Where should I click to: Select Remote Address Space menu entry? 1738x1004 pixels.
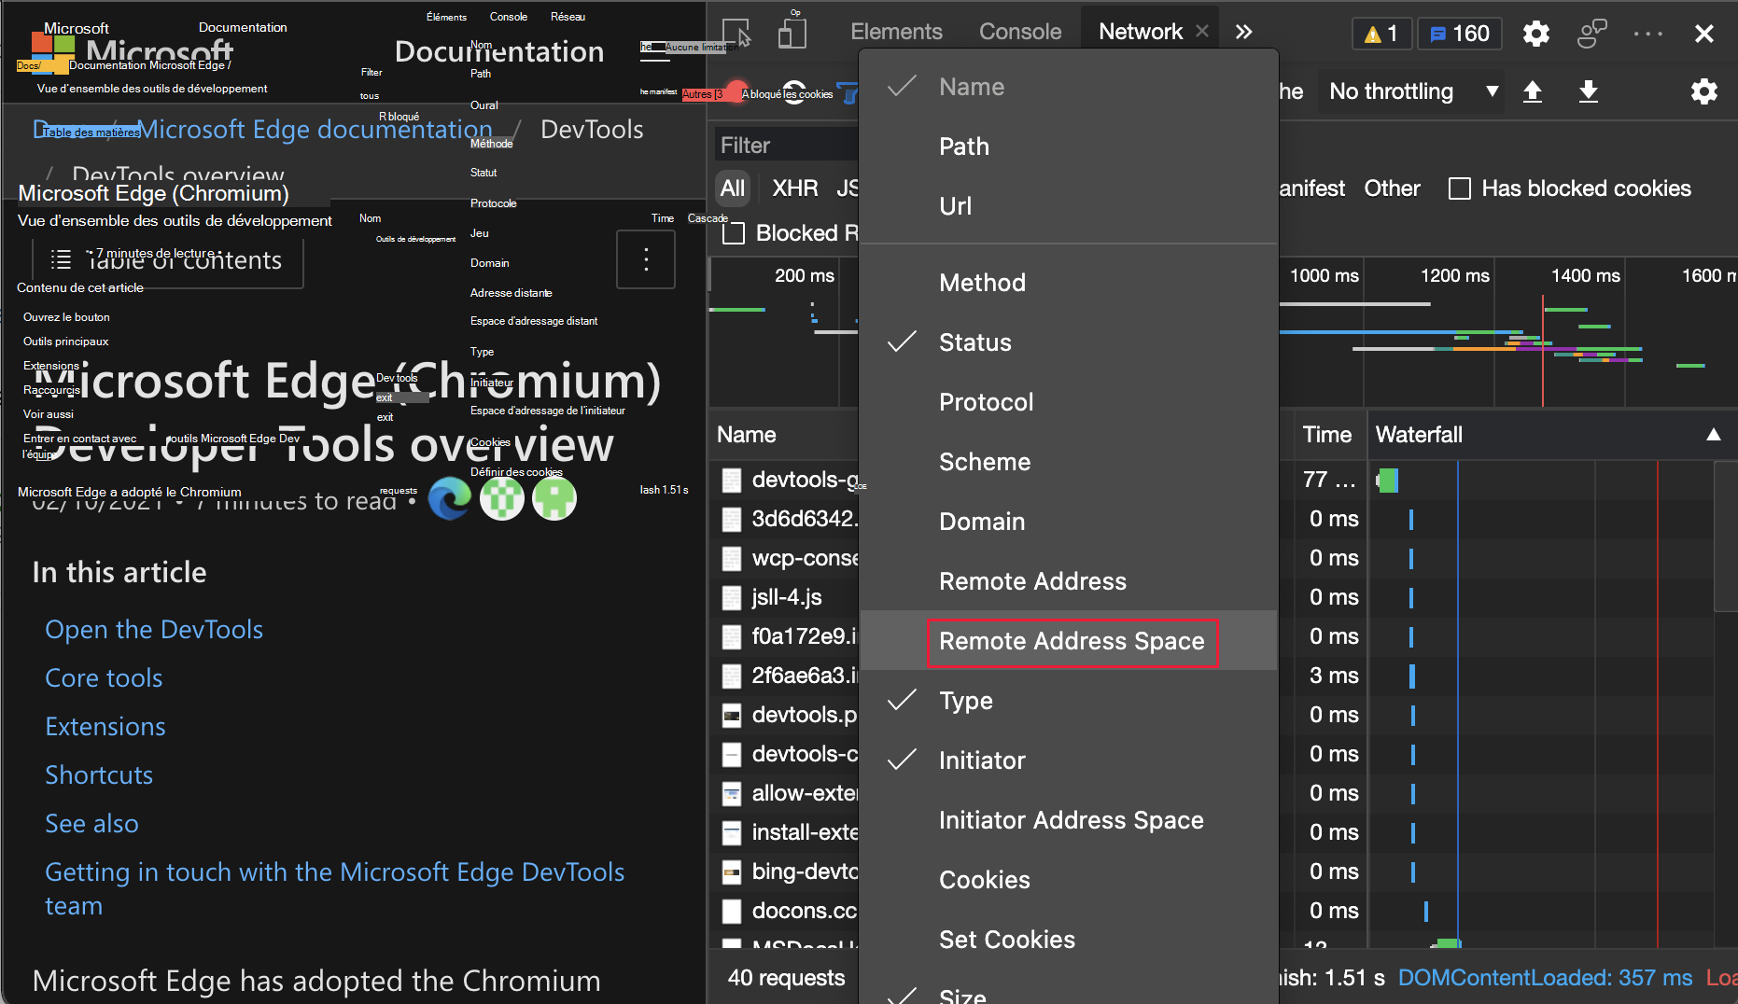[x=1072, y=641]
